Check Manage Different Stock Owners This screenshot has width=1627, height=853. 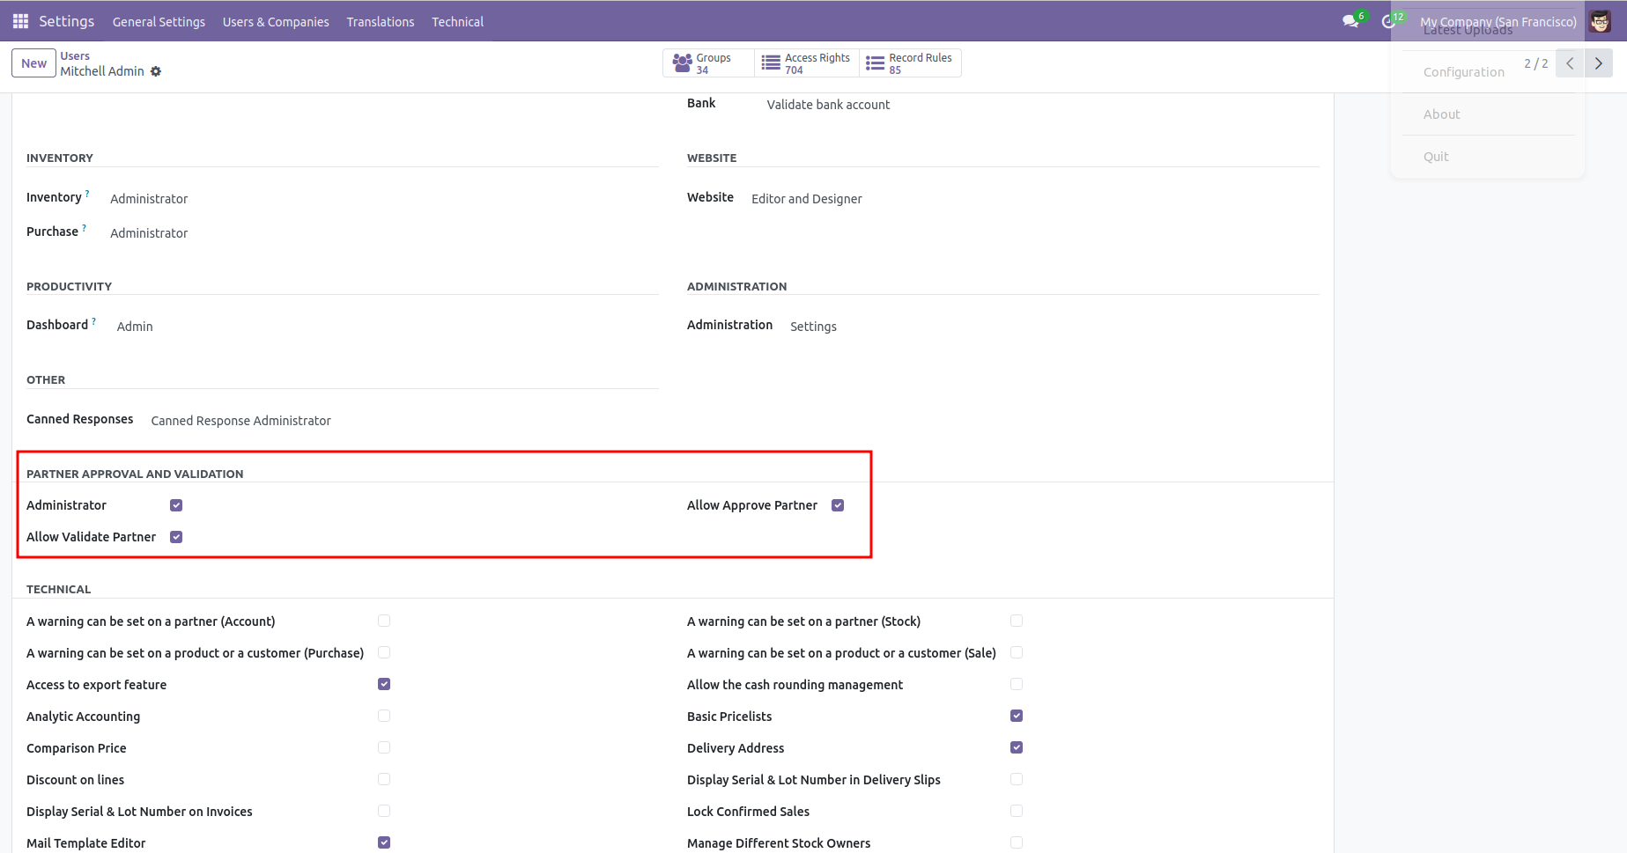1017,842
